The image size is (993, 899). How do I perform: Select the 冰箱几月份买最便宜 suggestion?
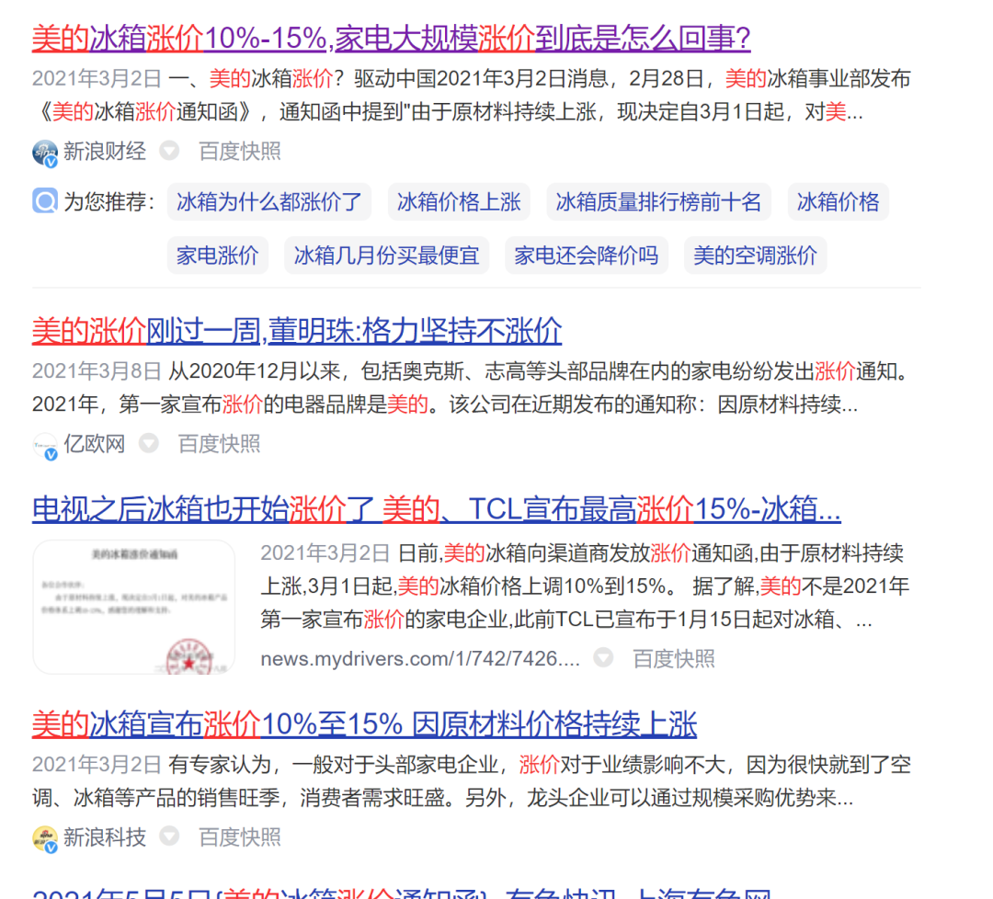tap(386, 256)
